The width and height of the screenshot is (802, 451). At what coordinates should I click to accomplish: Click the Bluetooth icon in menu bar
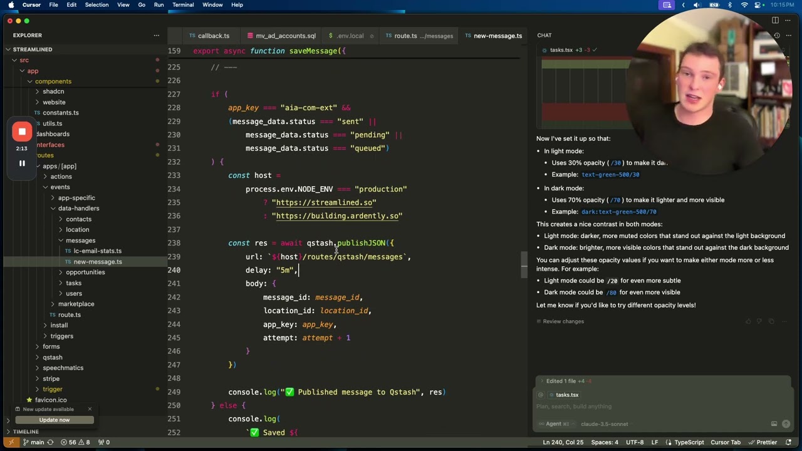[x=729, y=5]
